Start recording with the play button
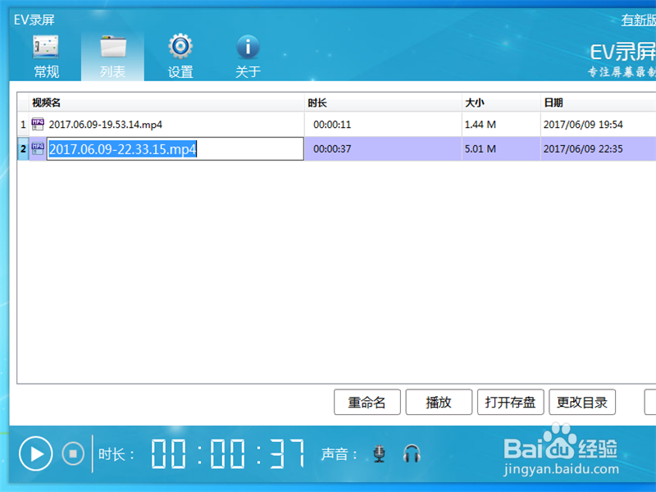656x492 pixels. 35,453
